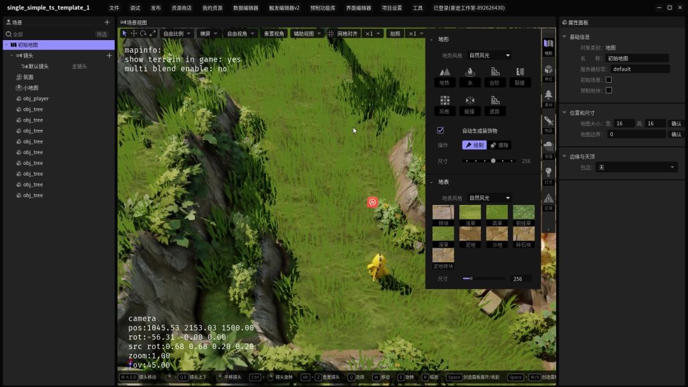This screenshot has width=688, height=387.
Task: Adjust the terrain 尺寸 brush size slider
Action: point(493,161)
